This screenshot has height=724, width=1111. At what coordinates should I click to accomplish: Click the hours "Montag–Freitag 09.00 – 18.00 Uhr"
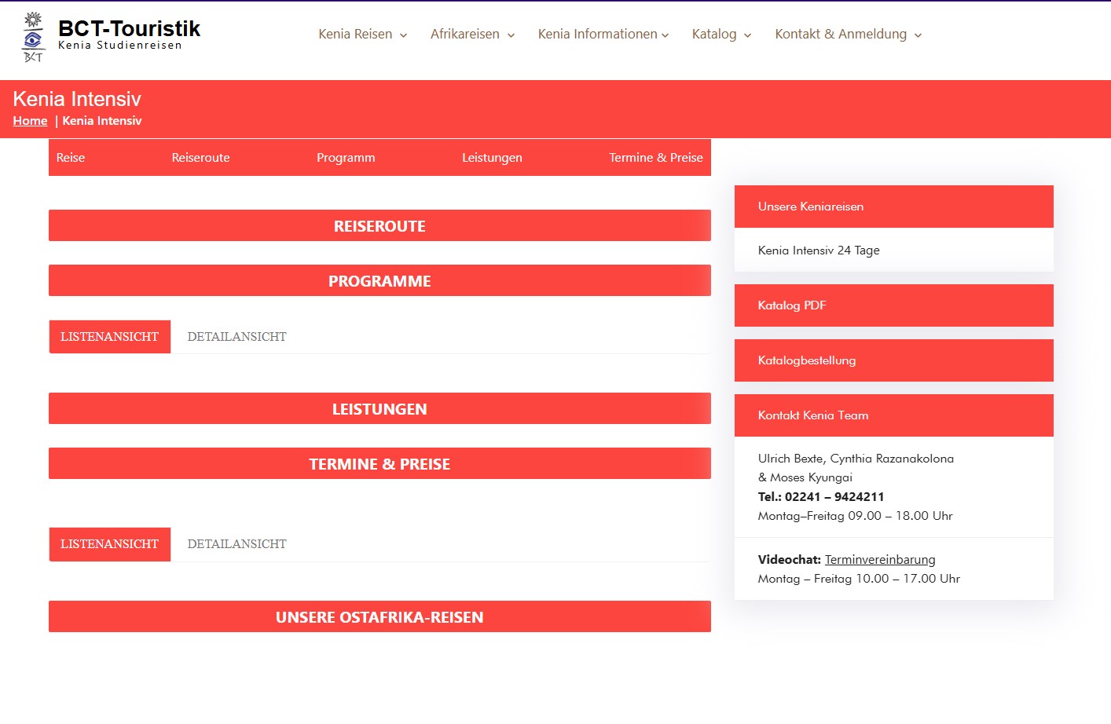[856, 516]
